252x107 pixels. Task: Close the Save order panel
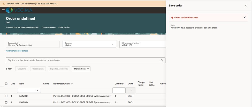246,5
